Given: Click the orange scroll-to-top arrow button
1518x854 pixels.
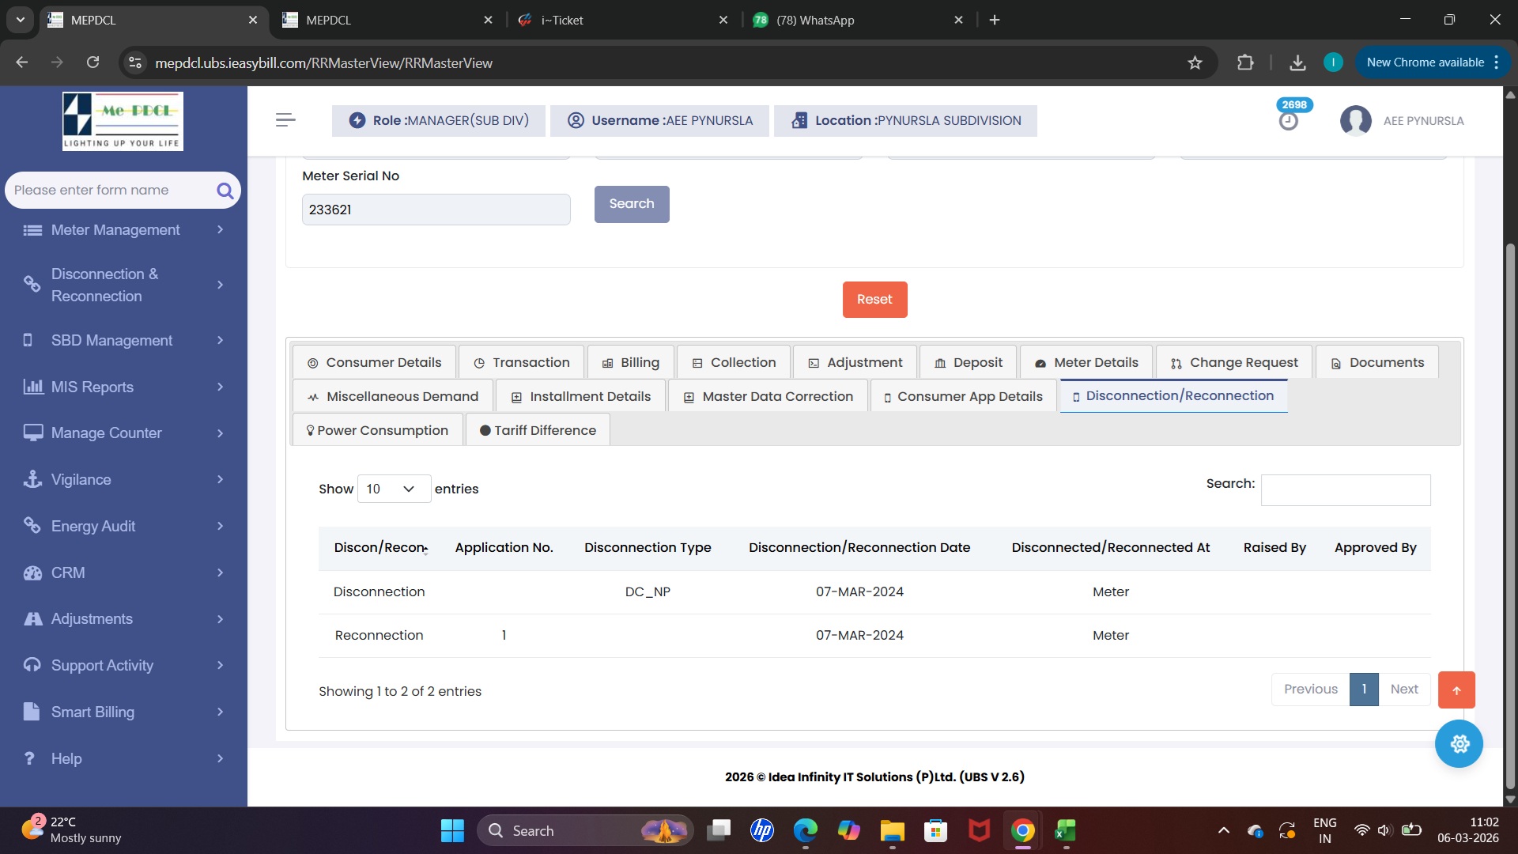Looking at the screenshot, I should click(x=1456, y=690).
